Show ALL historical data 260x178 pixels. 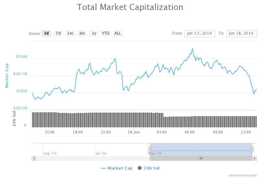118,33
